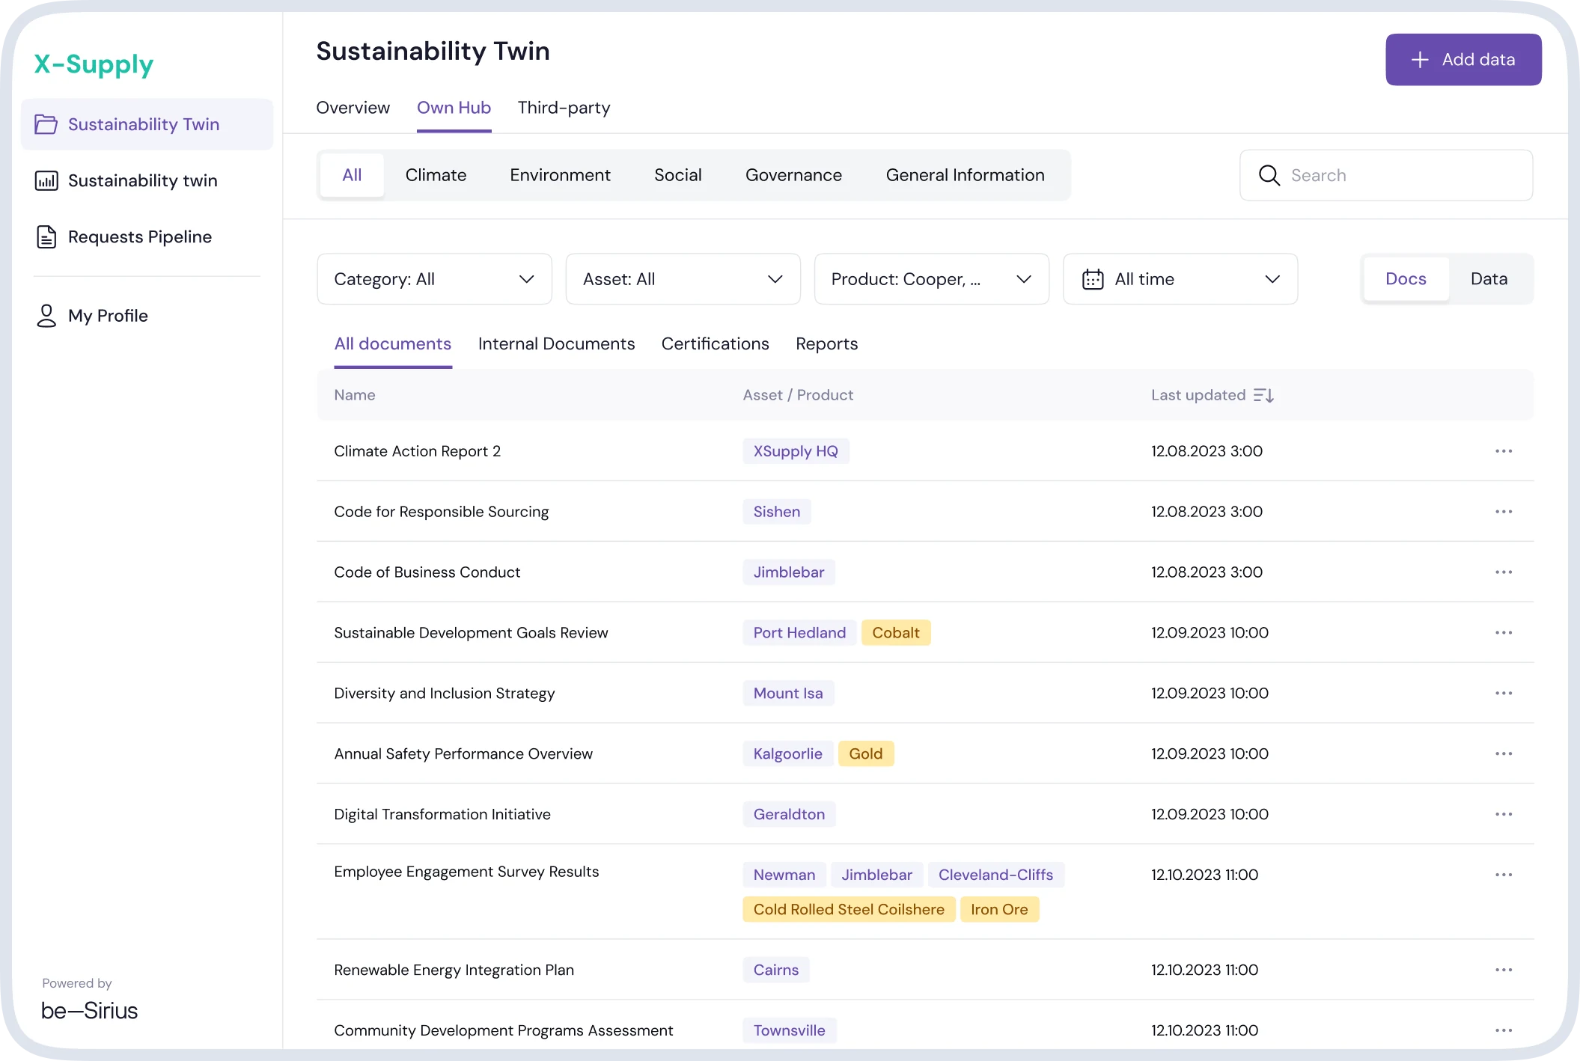The image size is (1580, 1061).
Task: Select the All topic filter
Action: (x=352, y=175)
